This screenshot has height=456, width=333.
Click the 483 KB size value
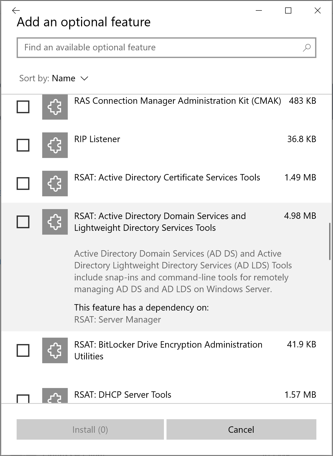303,101
